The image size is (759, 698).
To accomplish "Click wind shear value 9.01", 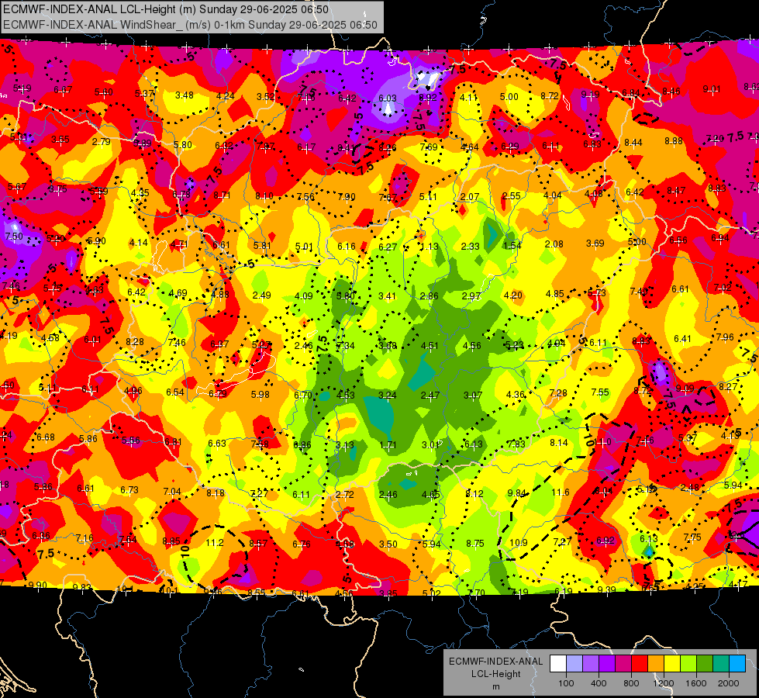I will (712, 89).
